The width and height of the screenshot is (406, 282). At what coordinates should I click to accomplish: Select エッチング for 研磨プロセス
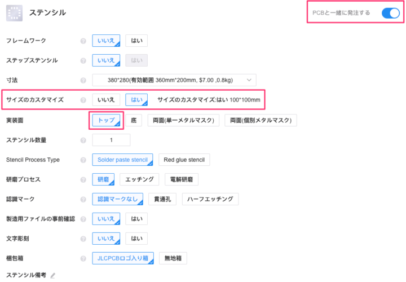tap(140, 179)
